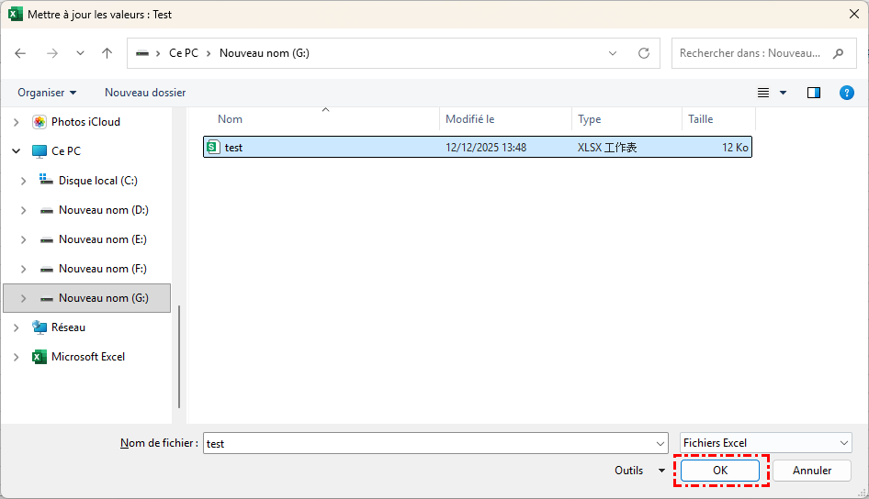Expand the Disque local (C:) node

[24, 181]
